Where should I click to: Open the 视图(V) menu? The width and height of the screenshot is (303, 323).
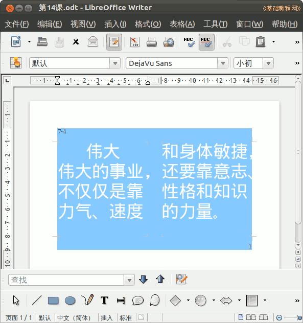tap(83, 24)
